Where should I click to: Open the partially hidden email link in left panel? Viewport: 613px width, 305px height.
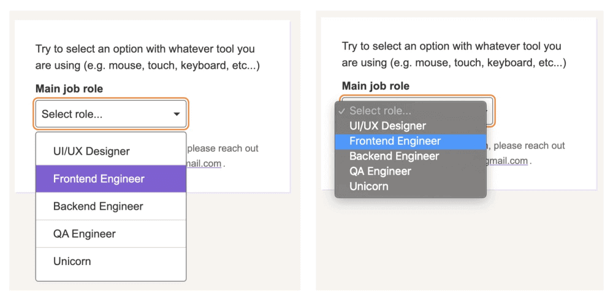click(204, 164)
